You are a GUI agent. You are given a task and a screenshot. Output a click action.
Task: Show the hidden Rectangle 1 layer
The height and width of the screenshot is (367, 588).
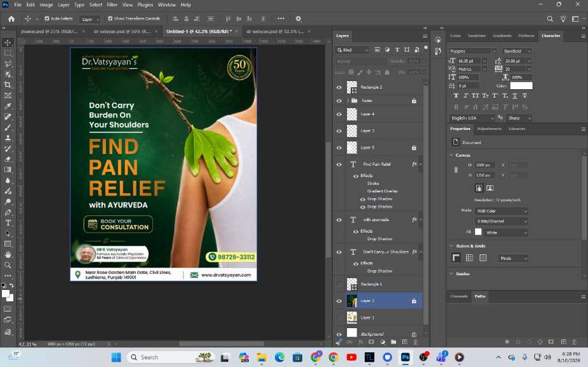[x=339, y=284]
